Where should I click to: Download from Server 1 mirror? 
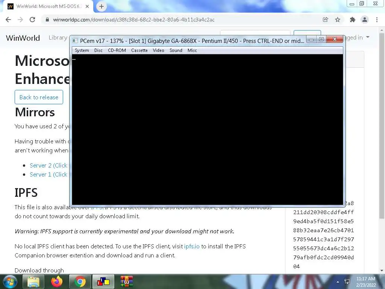coord(49,175)
